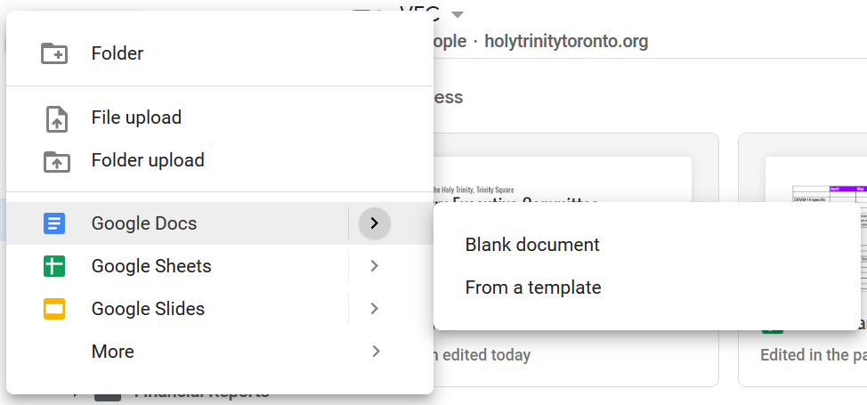Select From a template option

[x=647, y=288]
